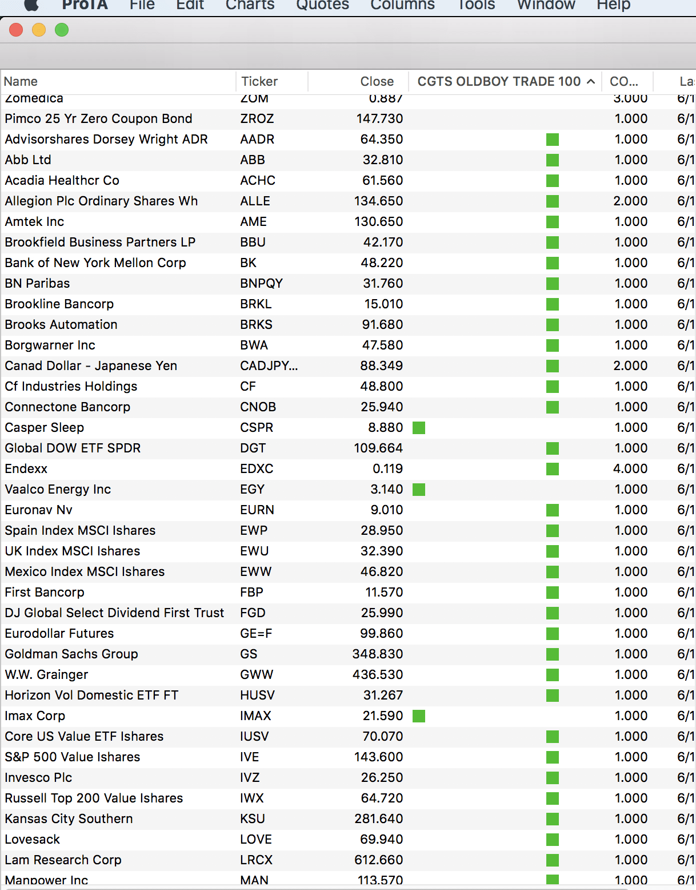Open the Charts menu
Image resolution: width=696 pixels, height=890 pixels.
point(250,5)
